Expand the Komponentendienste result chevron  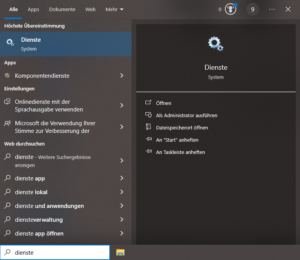[122, 76]
